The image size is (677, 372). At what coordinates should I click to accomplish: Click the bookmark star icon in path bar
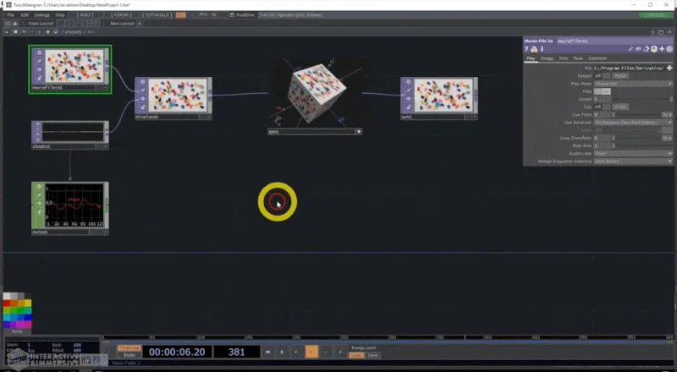coord(47,32)
